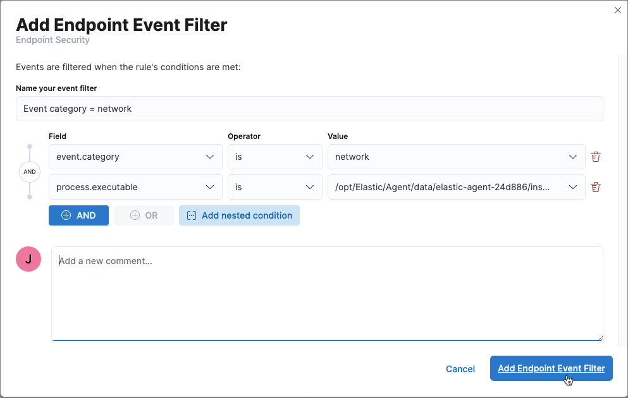Image resolution: width=628 pixels, height=398 pixels.
Task: Click Cancel to discard the event filter
Action: pyautogui.click(x=460, y=368)
